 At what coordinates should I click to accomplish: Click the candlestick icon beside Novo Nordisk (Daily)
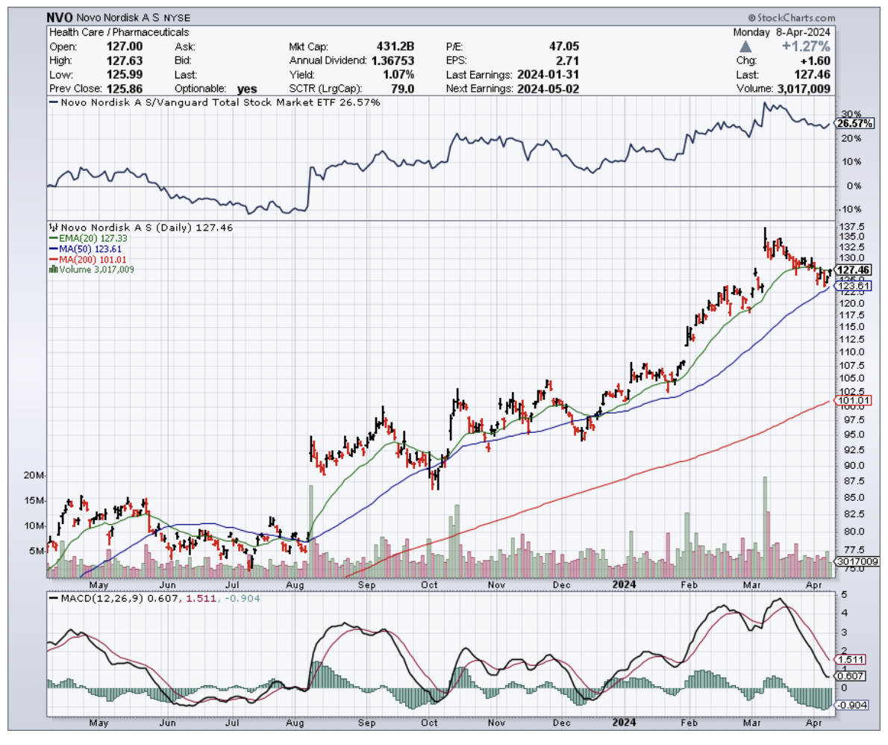(x=53, y=228)
